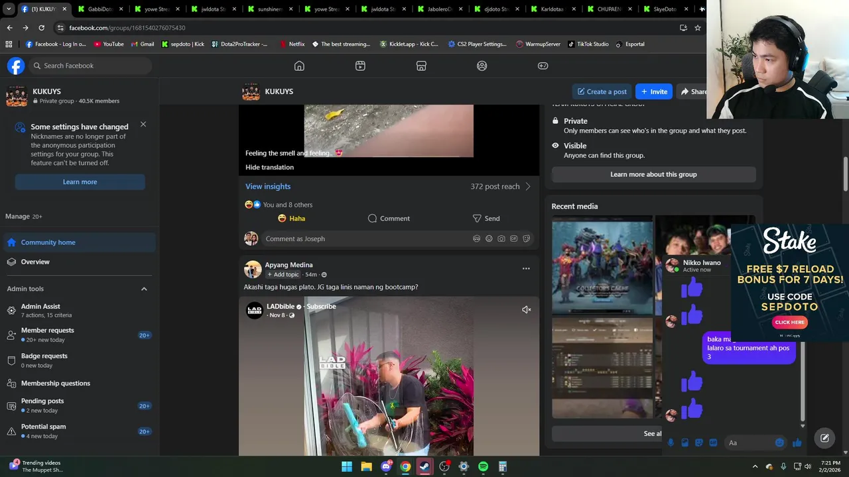Image resolution: width=849 pixels, height=477 pixels.
Task: Open emoji picker in comment box
Action: click(x=489, y=238)
